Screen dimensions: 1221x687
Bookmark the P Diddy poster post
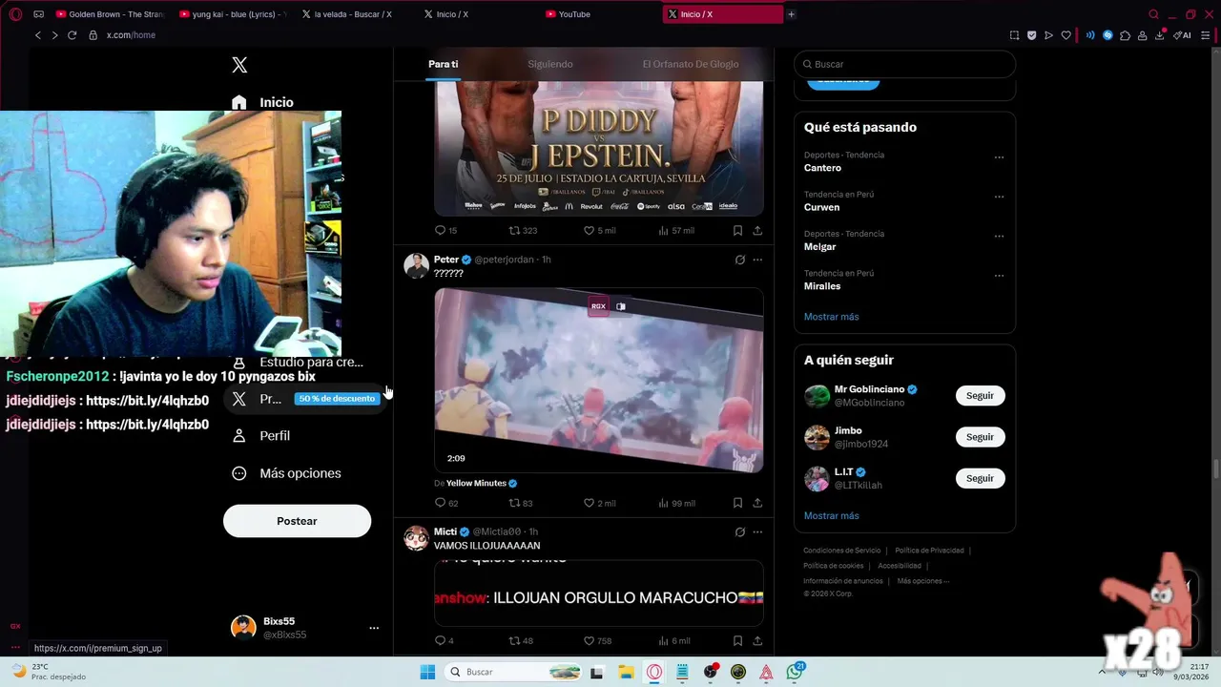click(737, 231)
